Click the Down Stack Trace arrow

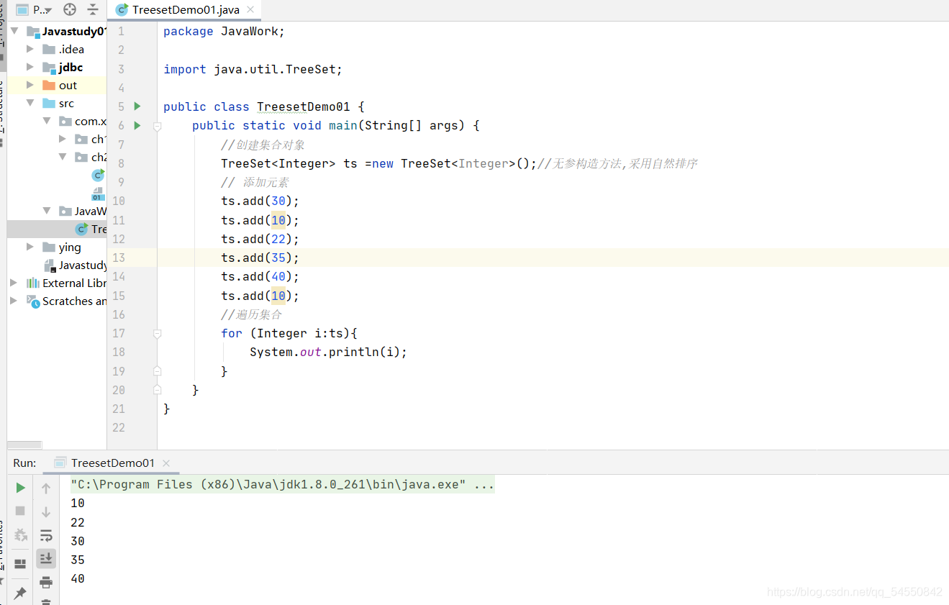click(46, 511)
